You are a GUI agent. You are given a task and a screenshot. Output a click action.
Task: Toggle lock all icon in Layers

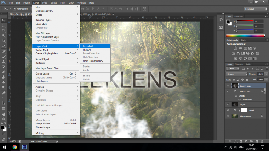pos(247,80)
